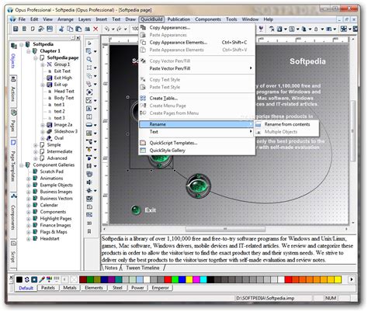Pick the cyan color swatch
The height and width of the screenshot is (312, 368).
203,279
